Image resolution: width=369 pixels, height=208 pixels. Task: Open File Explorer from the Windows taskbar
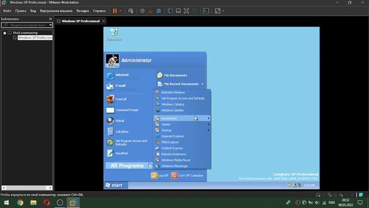(x=33, y=202)
